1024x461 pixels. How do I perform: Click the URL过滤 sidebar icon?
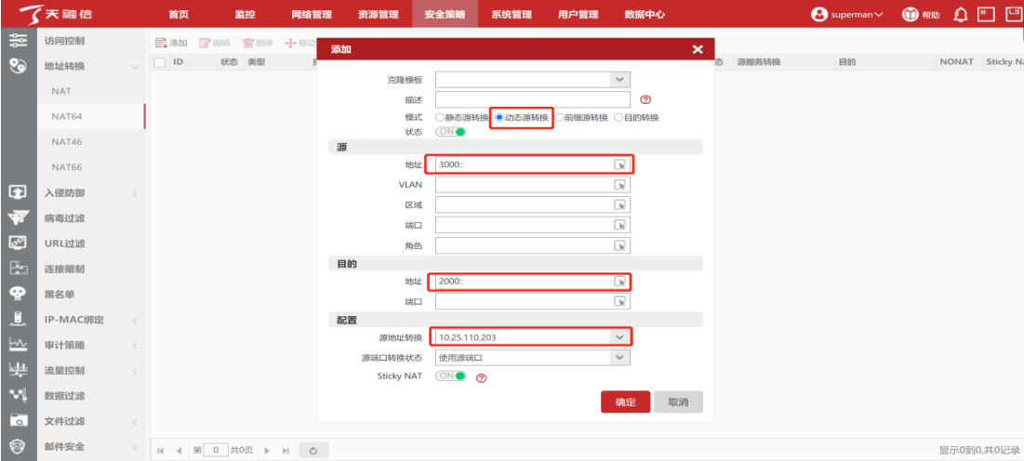pyautogui.click(x=19, y=243)
